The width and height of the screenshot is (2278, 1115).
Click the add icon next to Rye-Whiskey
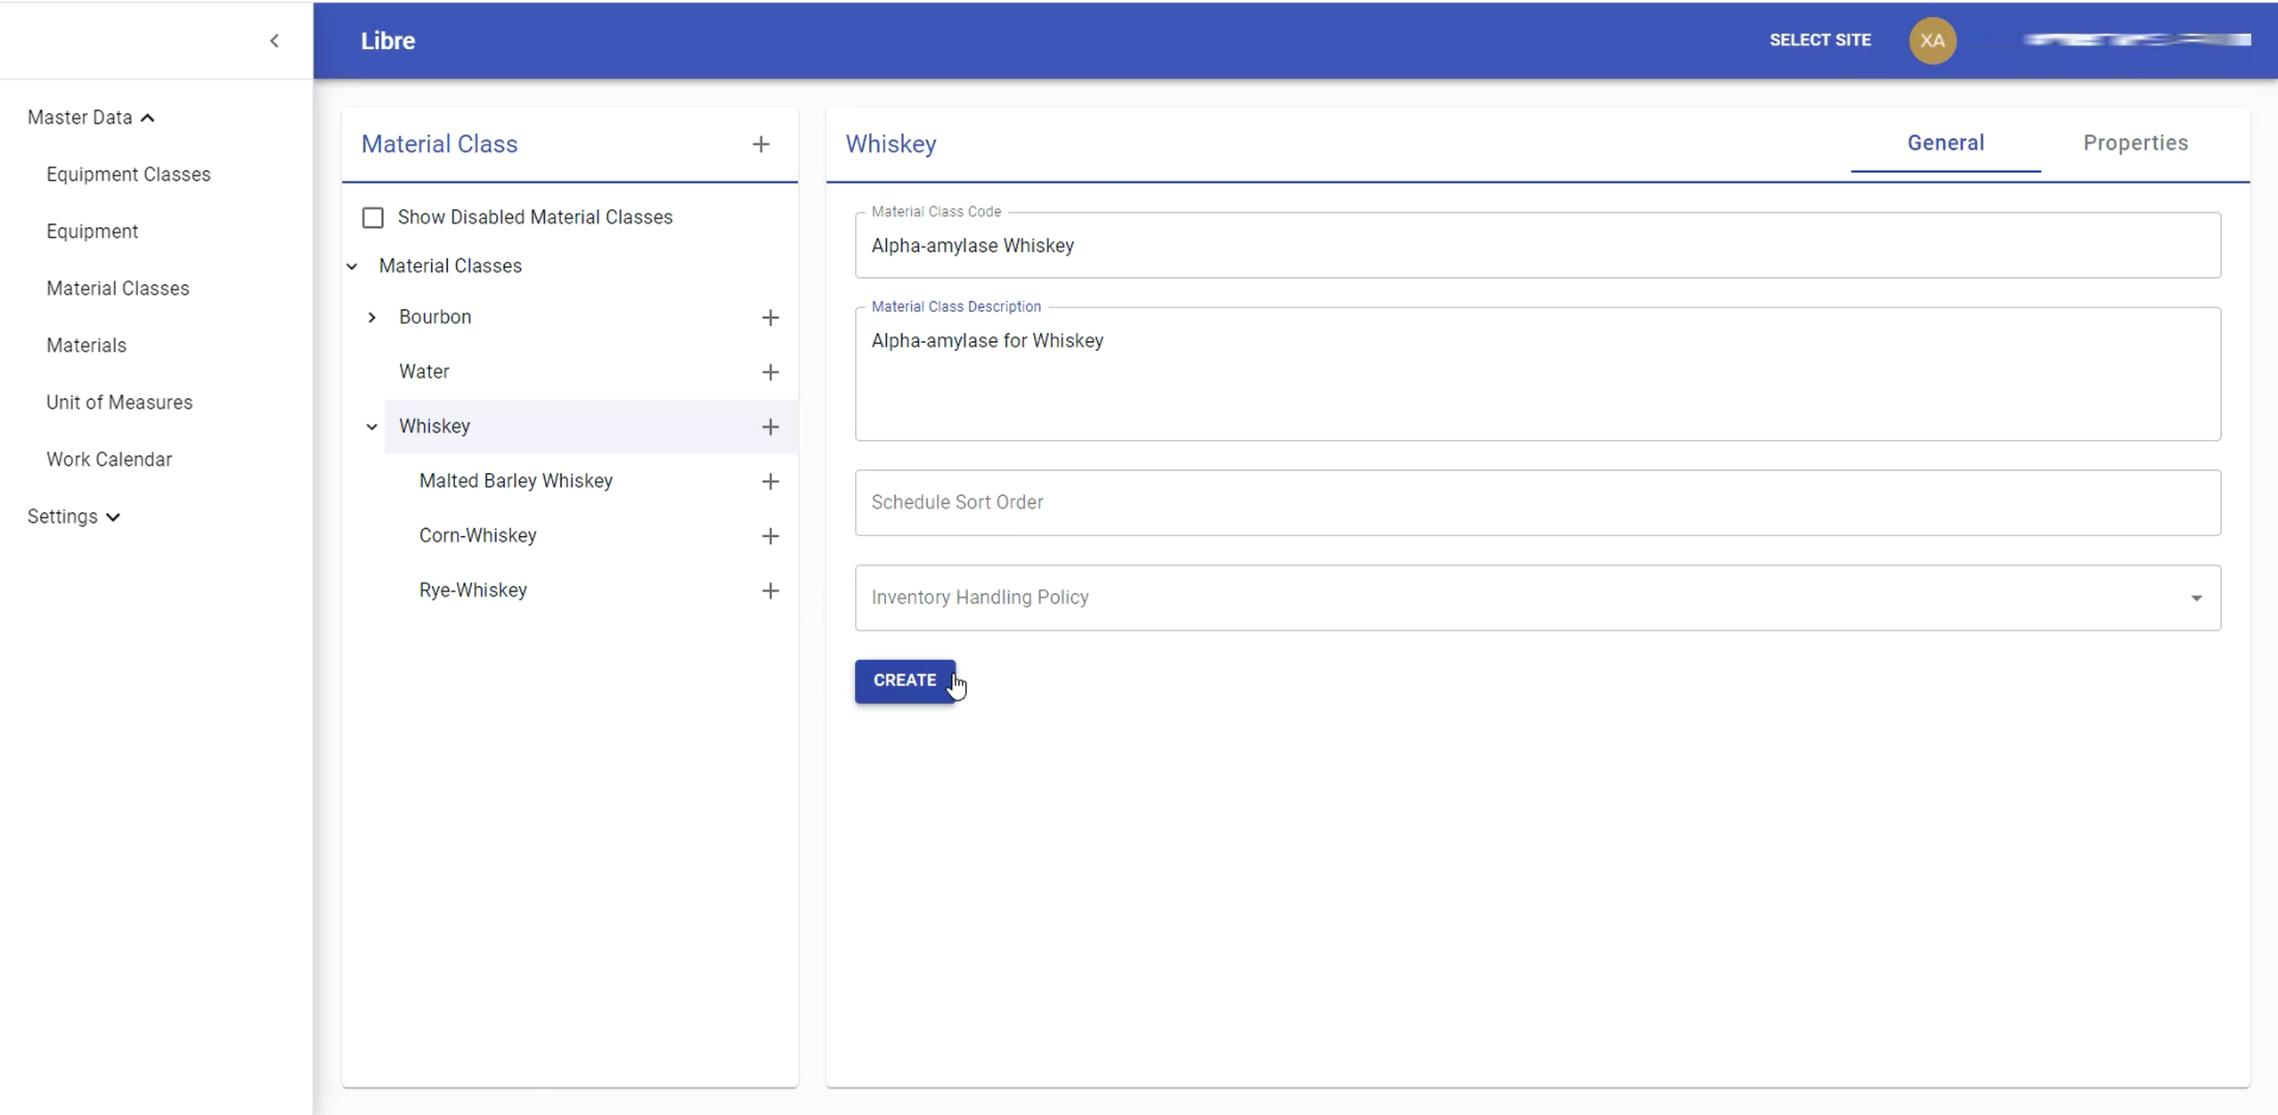click(770, 589)
